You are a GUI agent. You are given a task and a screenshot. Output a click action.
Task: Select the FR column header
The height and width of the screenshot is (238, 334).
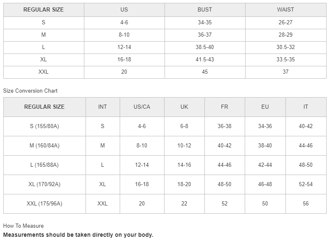[x=224, y=107]
